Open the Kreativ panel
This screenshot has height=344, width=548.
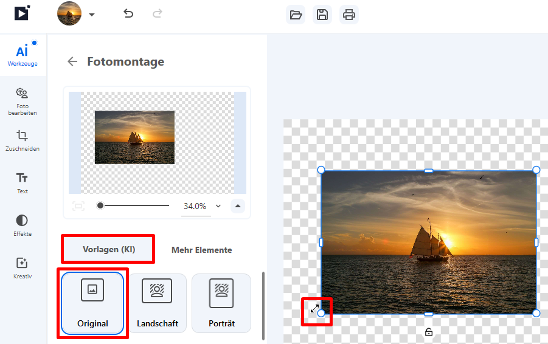23,268
